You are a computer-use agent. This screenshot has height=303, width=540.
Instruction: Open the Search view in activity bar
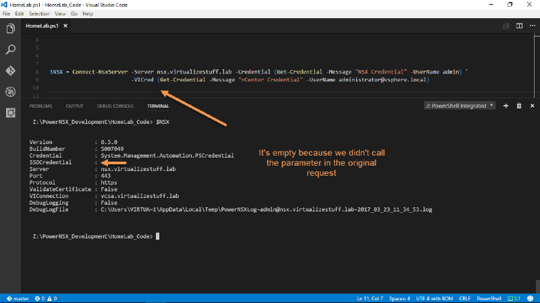10,50
